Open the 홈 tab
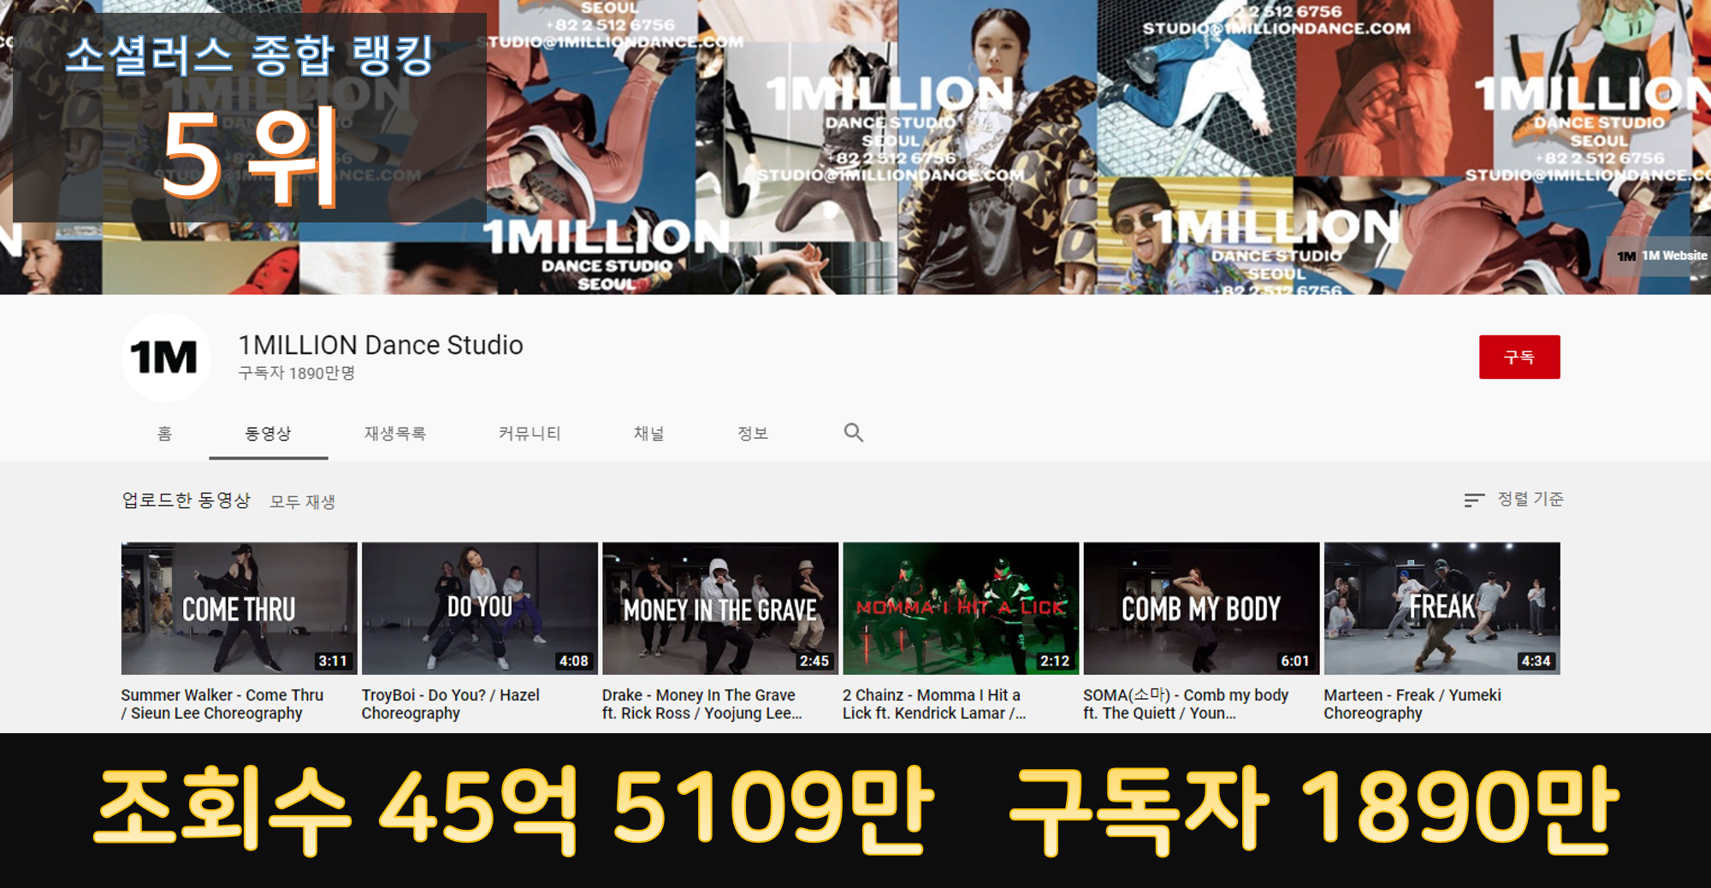The width and height of the screenshot is (1711, 888). pyautogui.click(x=164, y=434)
